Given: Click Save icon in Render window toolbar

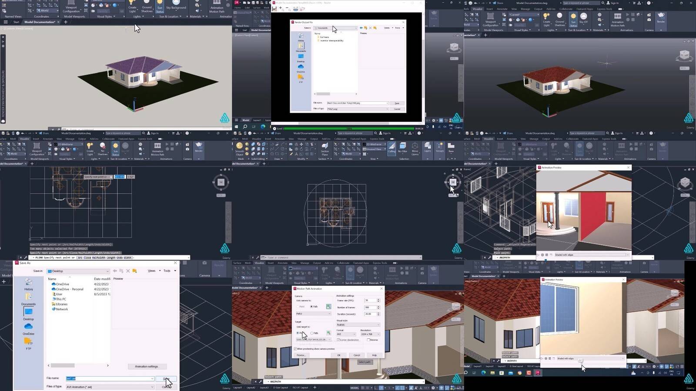Looking at the screenshot, I should point(274,9).
